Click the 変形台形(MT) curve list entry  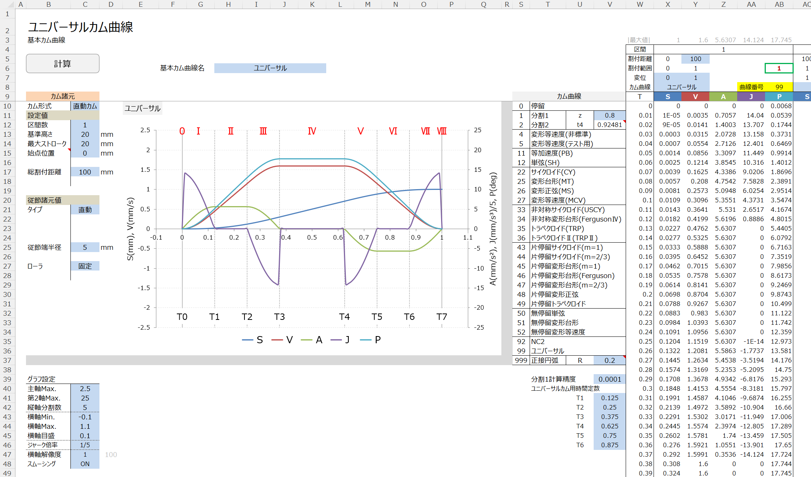[x=552, y=182]
